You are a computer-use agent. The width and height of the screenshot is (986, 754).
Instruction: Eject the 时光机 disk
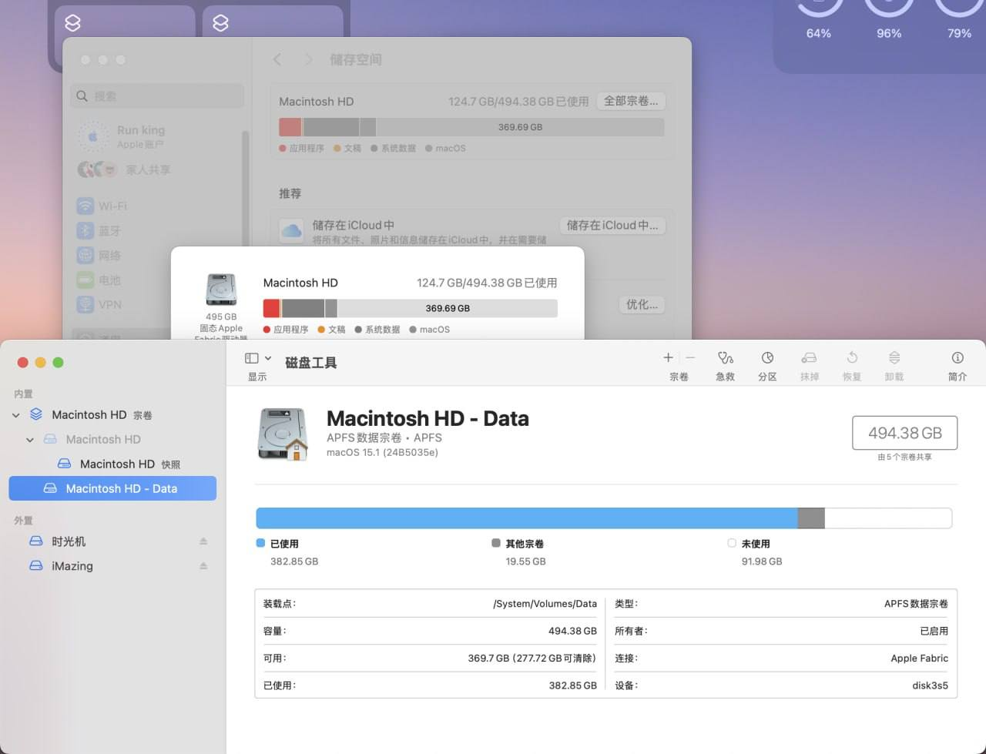(x=203, y=541)
